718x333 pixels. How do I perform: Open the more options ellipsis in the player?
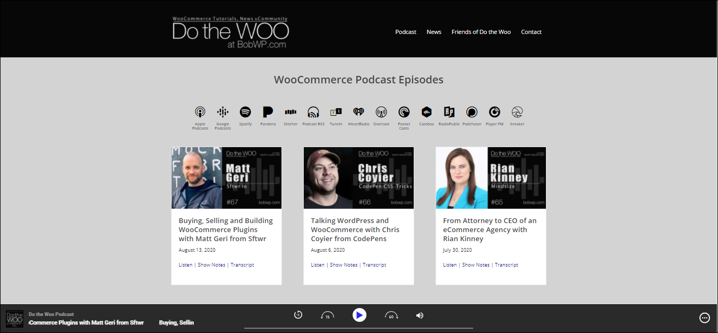pos(705,318)
